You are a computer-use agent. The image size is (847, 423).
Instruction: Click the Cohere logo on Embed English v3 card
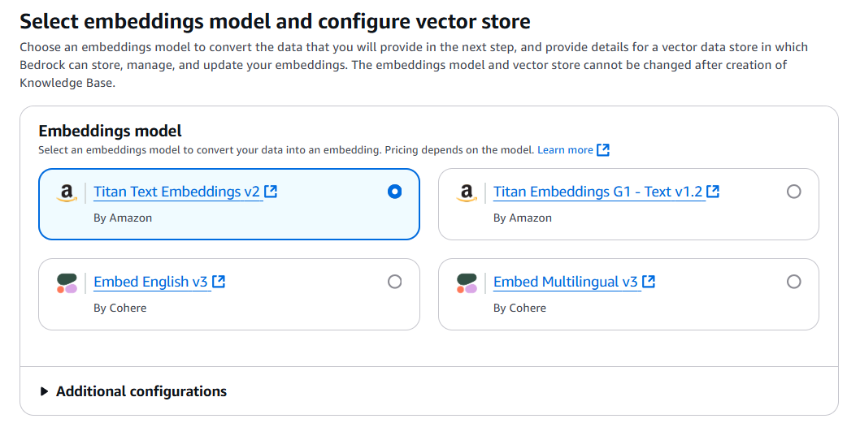click(x=67, y=283)
